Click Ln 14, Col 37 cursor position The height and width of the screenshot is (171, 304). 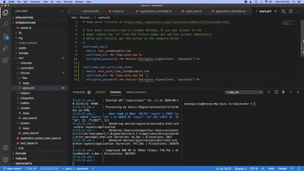coord(224,169)
